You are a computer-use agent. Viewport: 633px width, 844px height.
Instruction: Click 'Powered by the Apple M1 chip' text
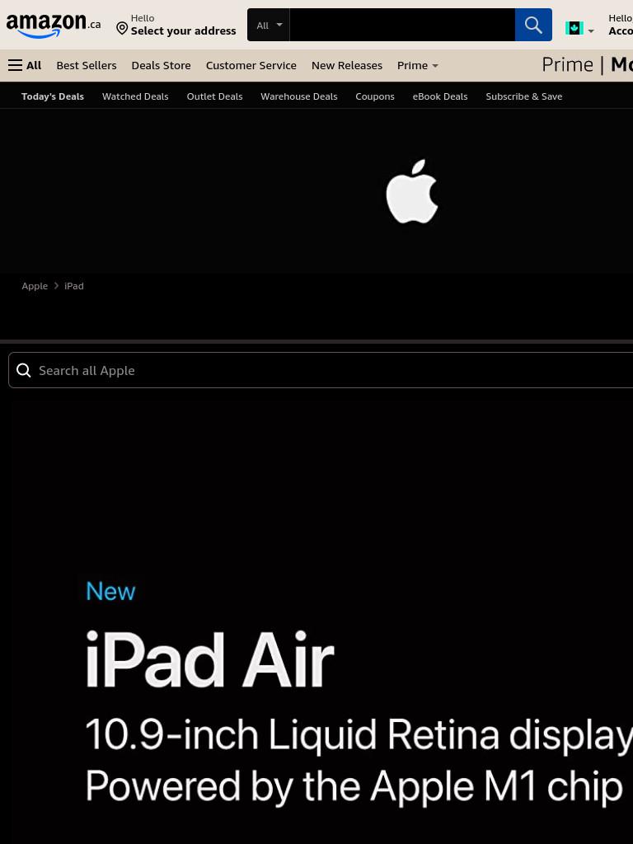pyautogui.click(x=354, y=787)
